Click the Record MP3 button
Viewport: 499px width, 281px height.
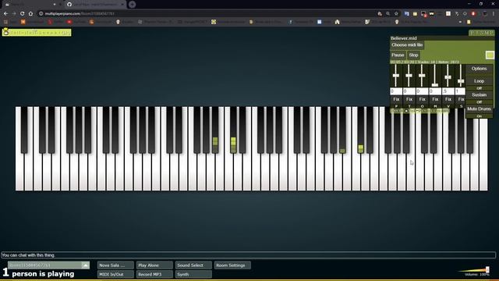click(154, 274)
